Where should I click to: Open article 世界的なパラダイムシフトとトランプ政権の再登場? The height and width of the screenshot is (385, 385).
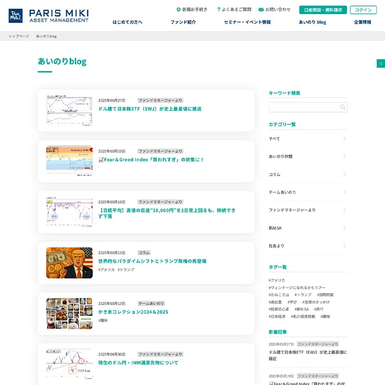152,261
